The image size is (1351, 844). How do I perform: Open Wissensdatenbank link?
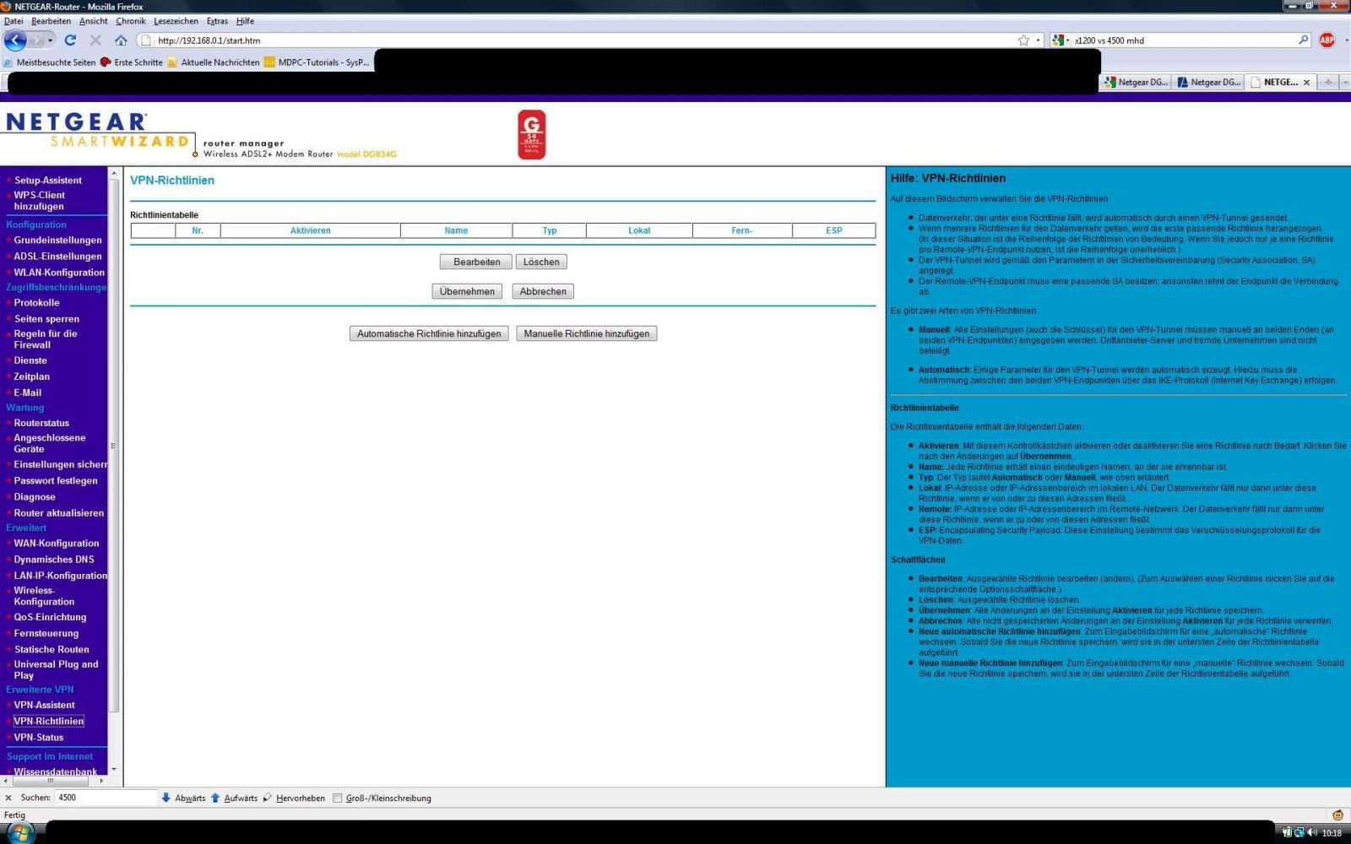coord(56,772)
